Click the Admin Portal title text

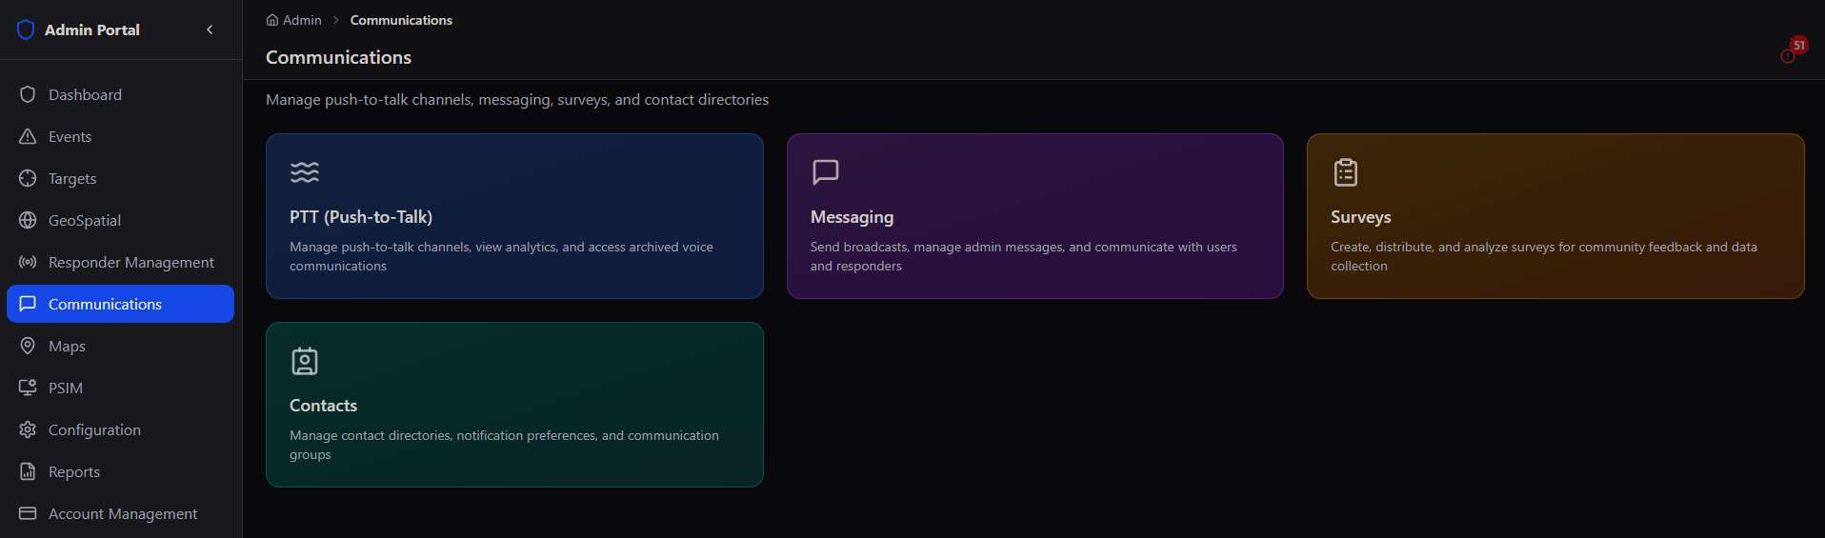[x=92, y=30]
